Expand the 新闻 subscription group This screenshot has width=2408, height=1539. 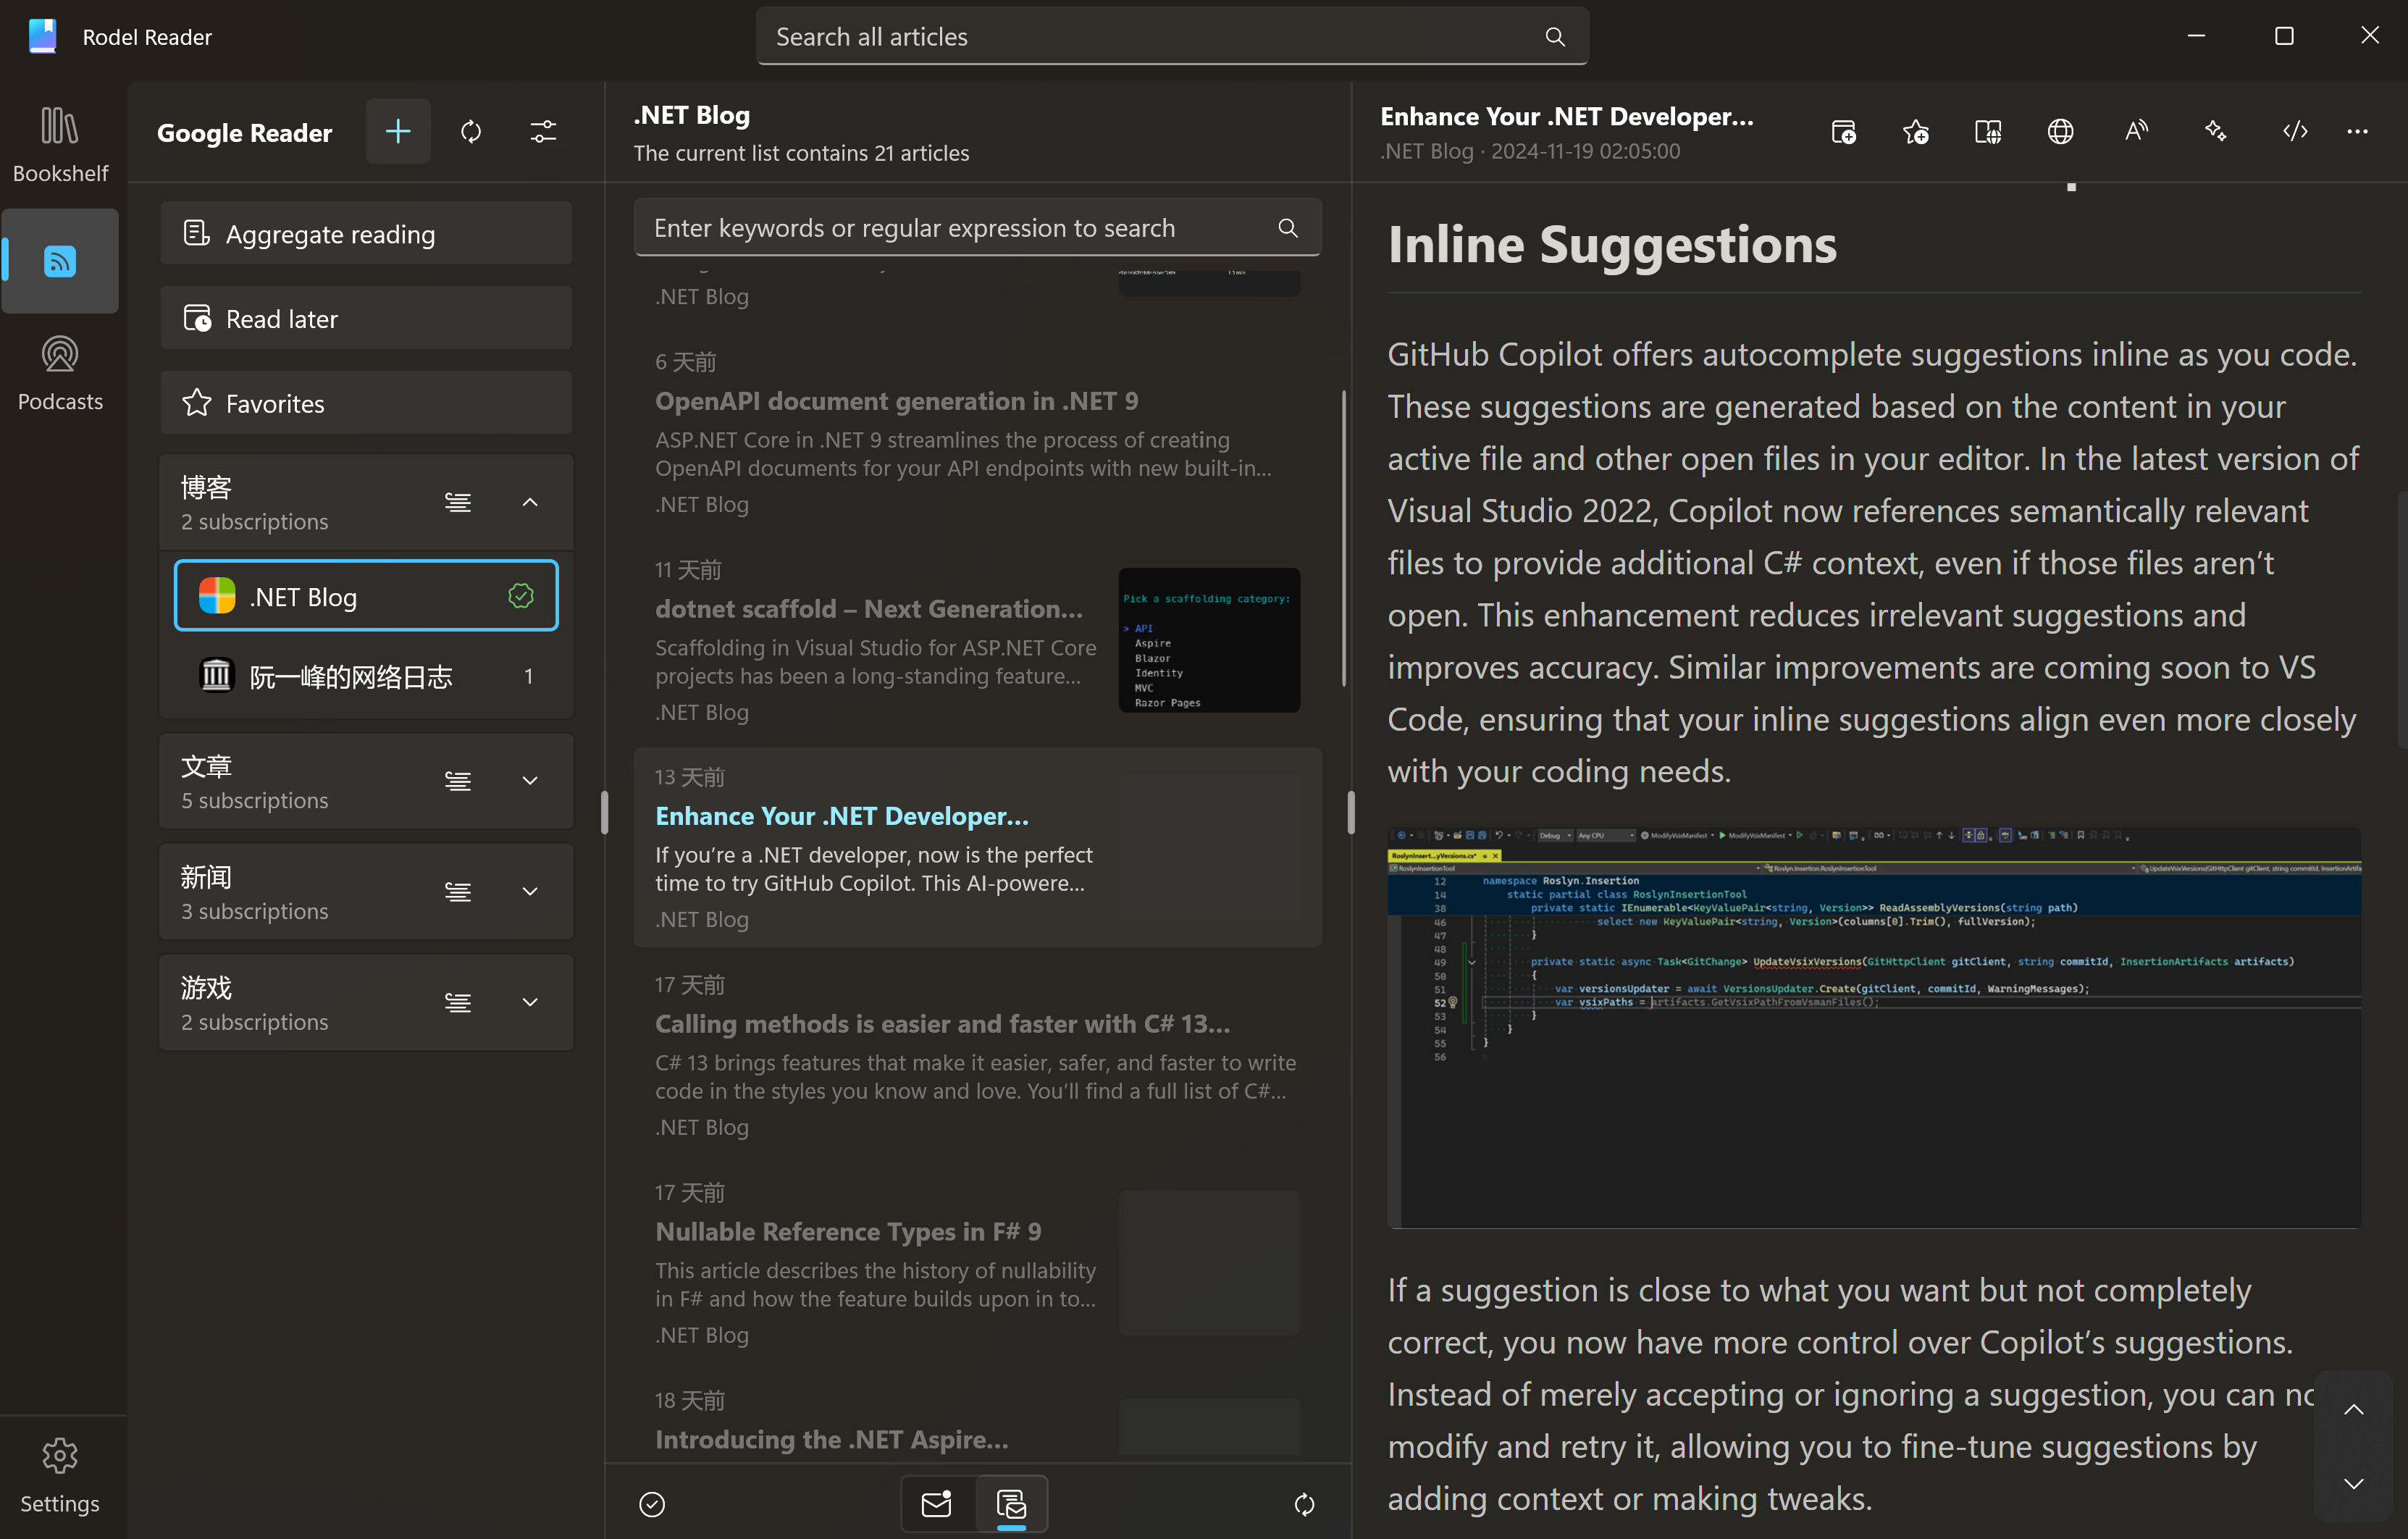530,892
